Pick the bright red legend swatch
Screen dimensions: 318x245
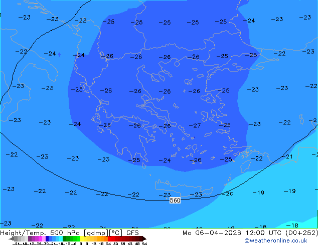click(x=109, y=238)
